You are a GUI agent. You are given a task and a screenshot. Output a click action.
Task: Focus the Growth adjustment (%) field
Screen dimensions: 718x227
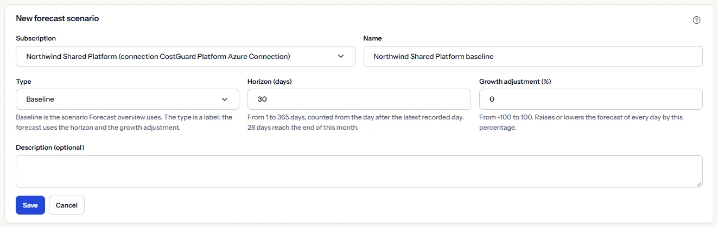pos(591,99)
